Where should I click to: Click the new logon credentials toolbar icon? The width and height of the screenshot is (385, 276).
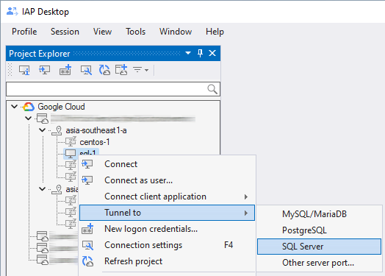[65, 70]
